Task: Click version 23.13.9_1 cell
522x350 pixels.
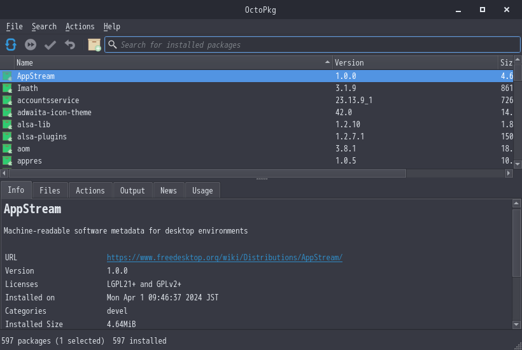Action: (354, 100)
